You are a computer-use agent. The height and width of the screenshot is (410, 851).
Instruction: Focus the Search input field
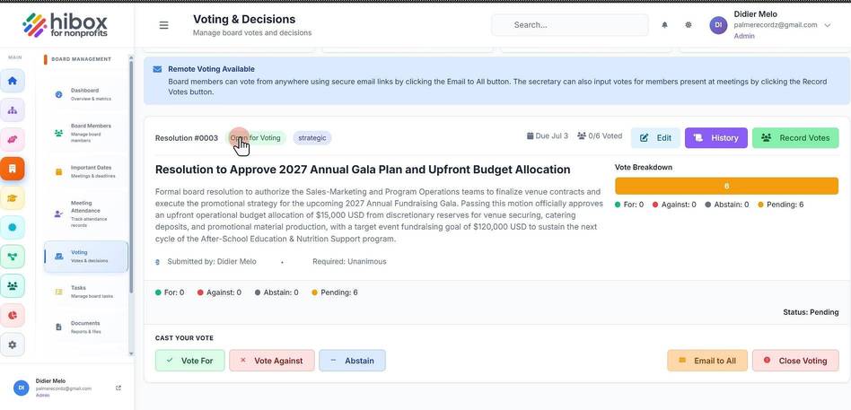click(x=570, y=25)
